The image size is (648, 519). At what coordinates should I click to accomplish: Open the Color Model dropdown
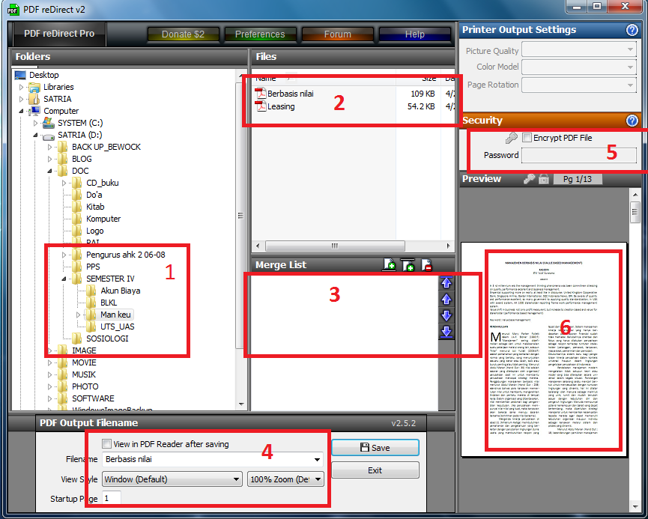(x=578, y=67)
